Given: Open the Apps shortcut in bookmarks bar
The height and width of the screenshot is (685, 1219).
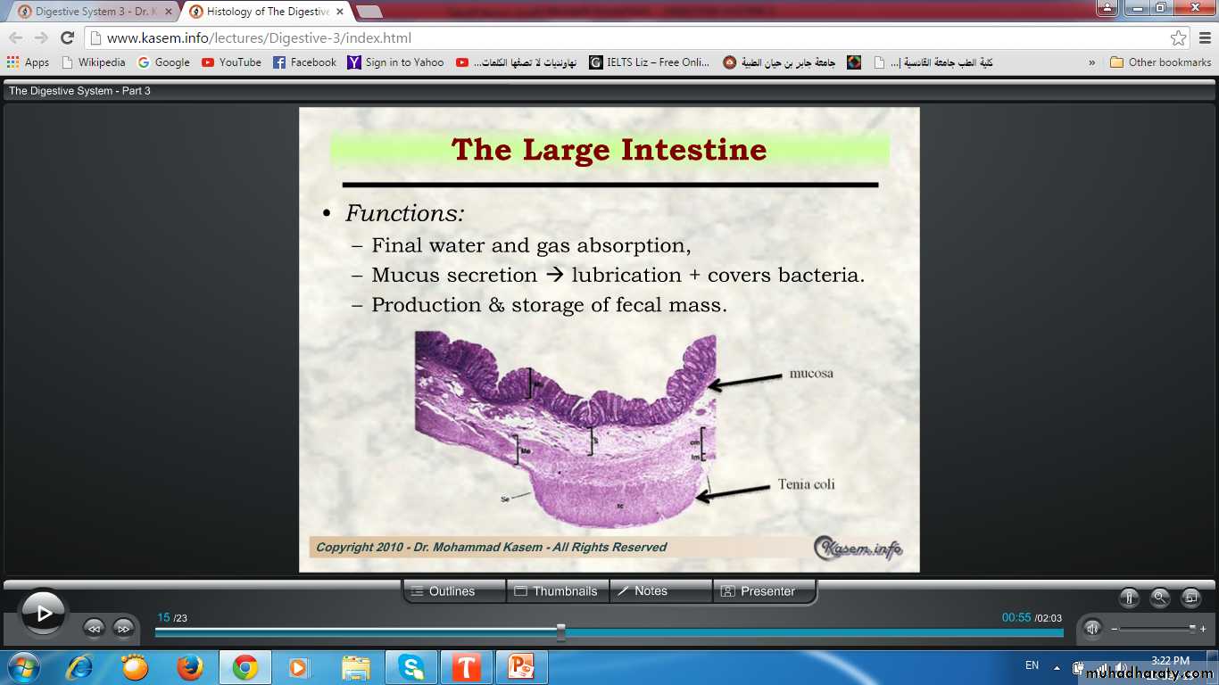Looking at the screenshot, I should coord(28,62).
